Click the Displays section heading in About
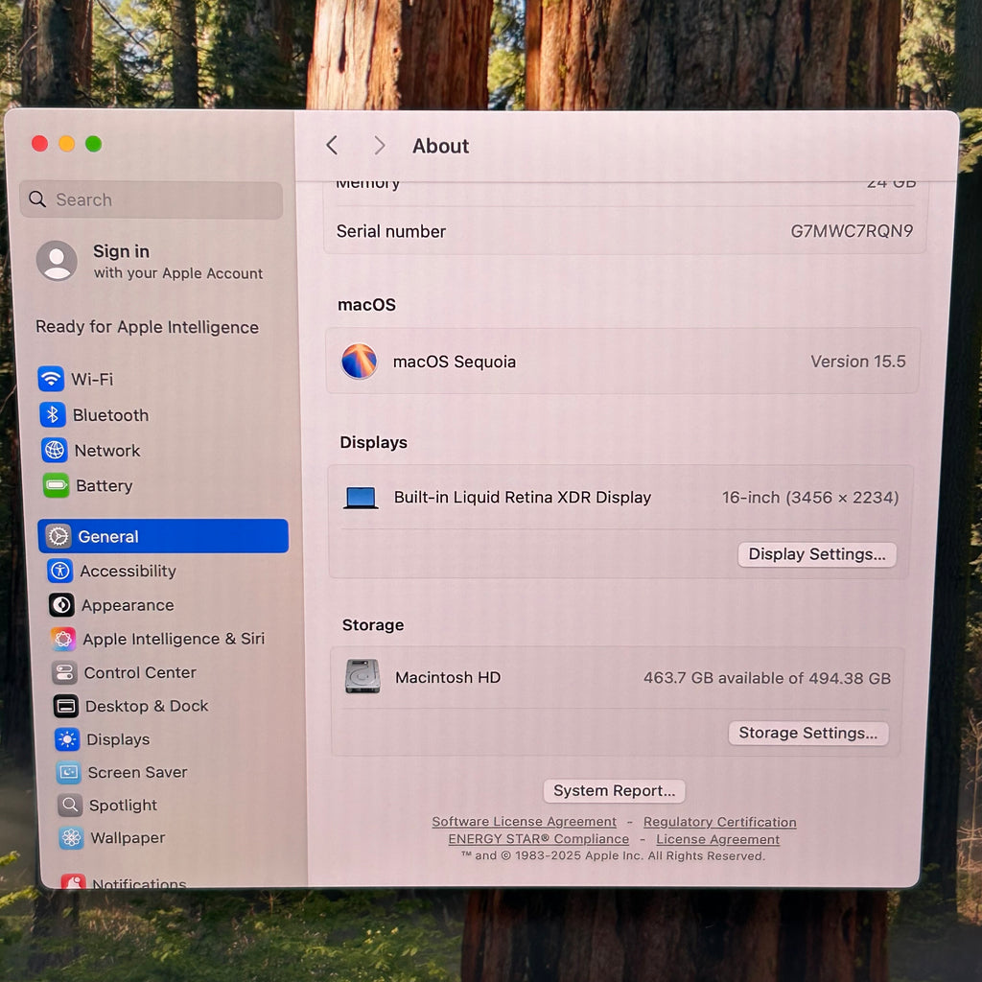The height and width of the screenshot is (982, 982). (373, 442)
